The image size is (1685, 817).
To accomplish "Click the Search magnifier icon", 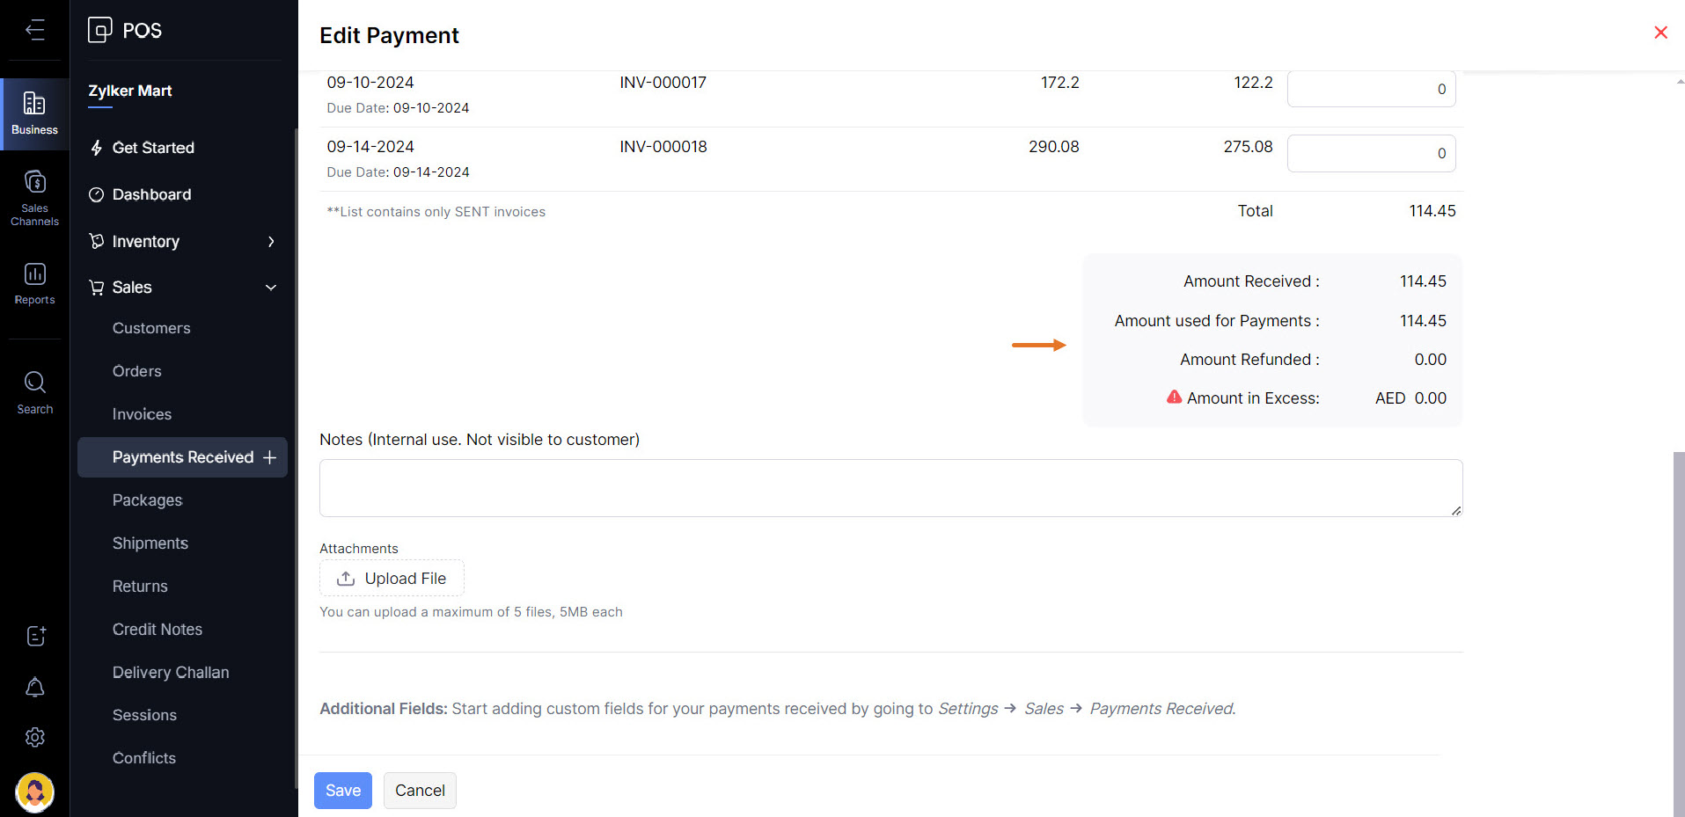I will [34, 392].
